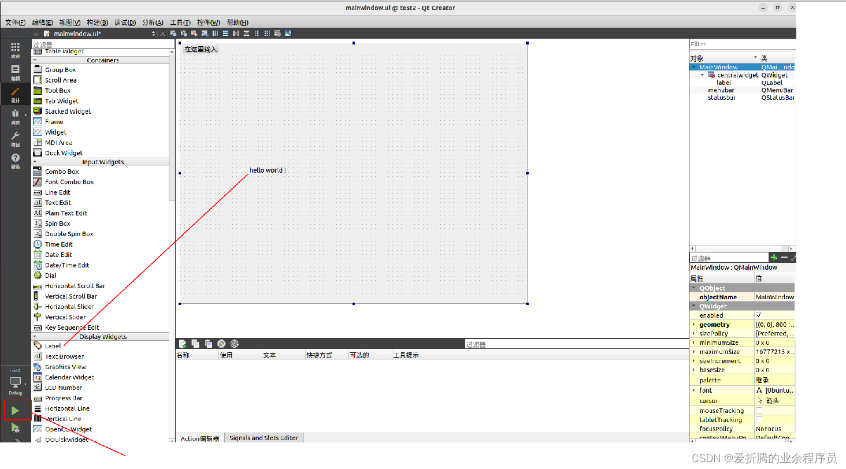Activate Edit Widgets mode in the designer toolbar
The image size is (846, 469).
click(173, 33)
